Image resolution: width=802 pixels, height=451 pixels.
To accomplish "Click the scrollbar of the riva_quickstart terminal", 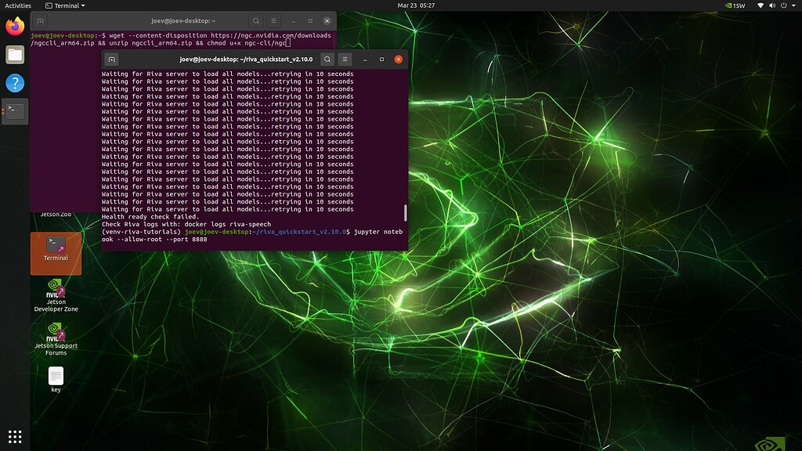I will pos(404,211).
